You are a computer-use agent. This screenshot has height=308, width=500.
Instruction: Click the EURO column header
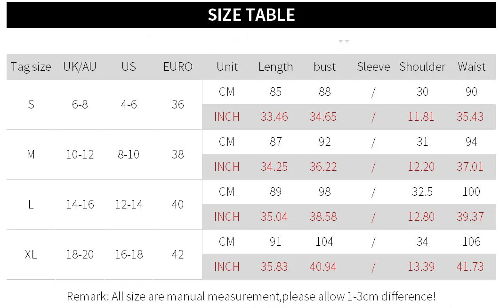(x=177, y=67)
